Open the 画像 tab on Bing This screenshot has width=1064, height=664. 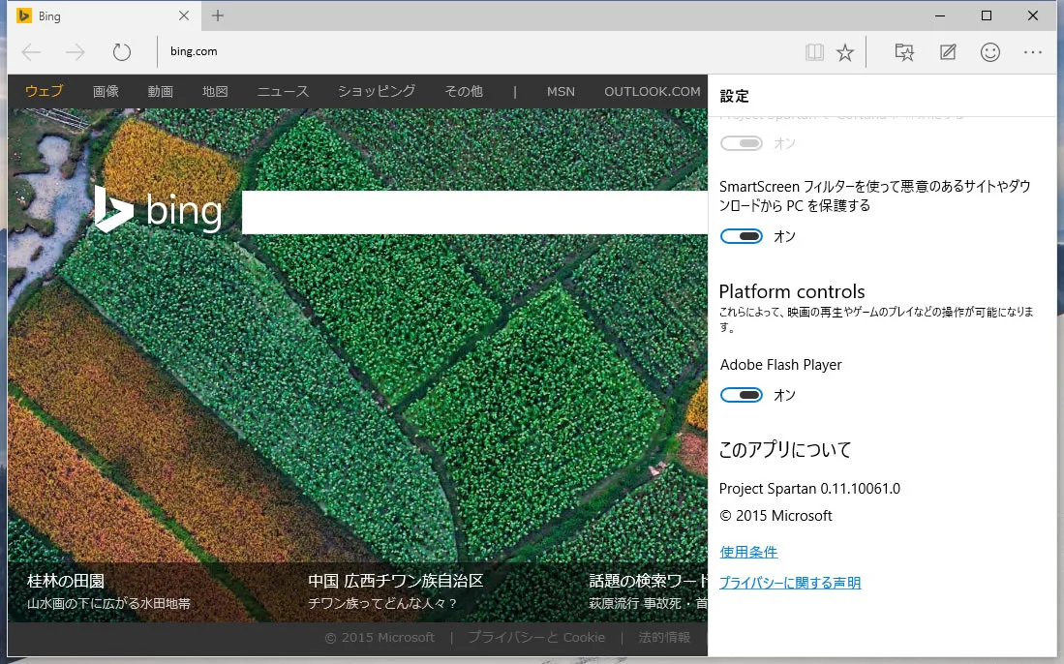(106, 92)
